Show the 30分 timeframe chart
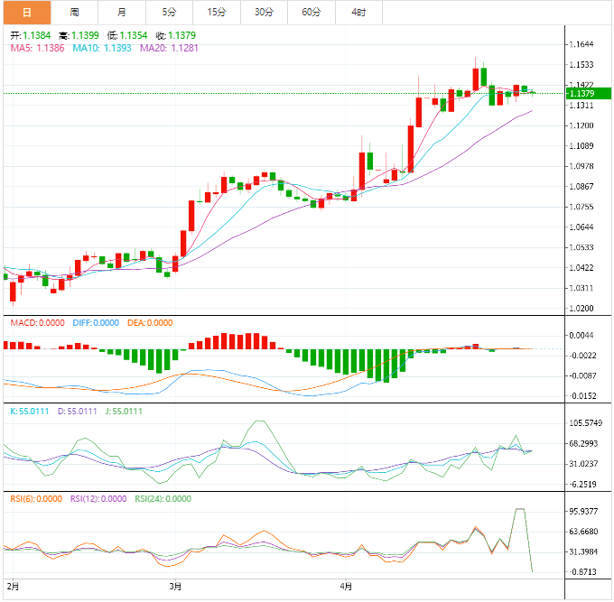 [x=264, y=13]
